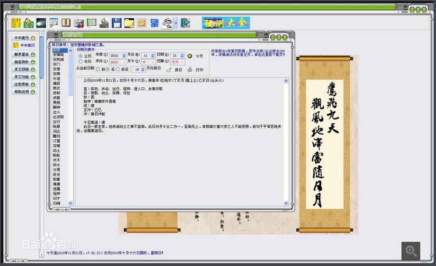Screen dimensions: 436x266
Task: Click the golden key toolbar icon
Action: [142, 23]
